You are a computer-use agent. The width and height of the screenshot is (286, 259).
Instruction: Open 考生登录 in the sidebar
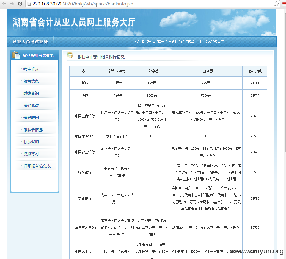pos(31,69)
